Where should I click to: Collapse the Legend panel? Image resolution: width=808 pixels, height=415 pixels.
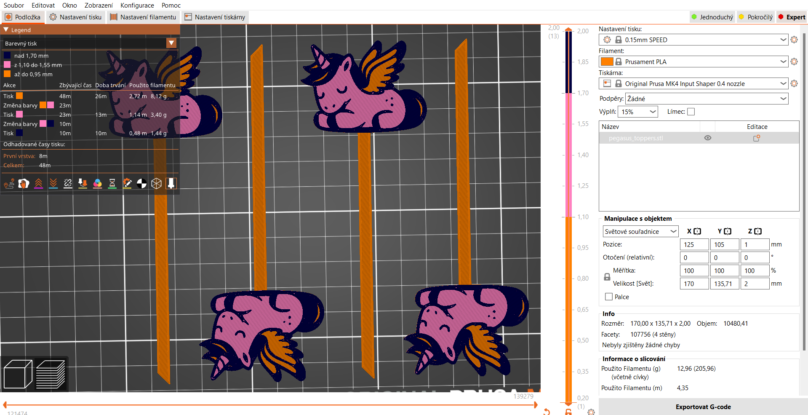[x=6, y=30]
